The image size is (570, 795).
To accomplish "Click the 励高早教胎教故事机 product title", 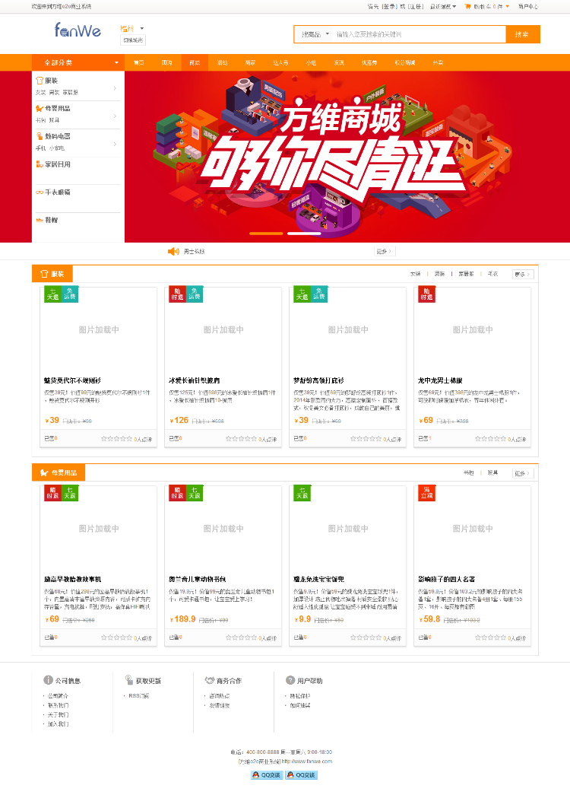I will (72, 579).
